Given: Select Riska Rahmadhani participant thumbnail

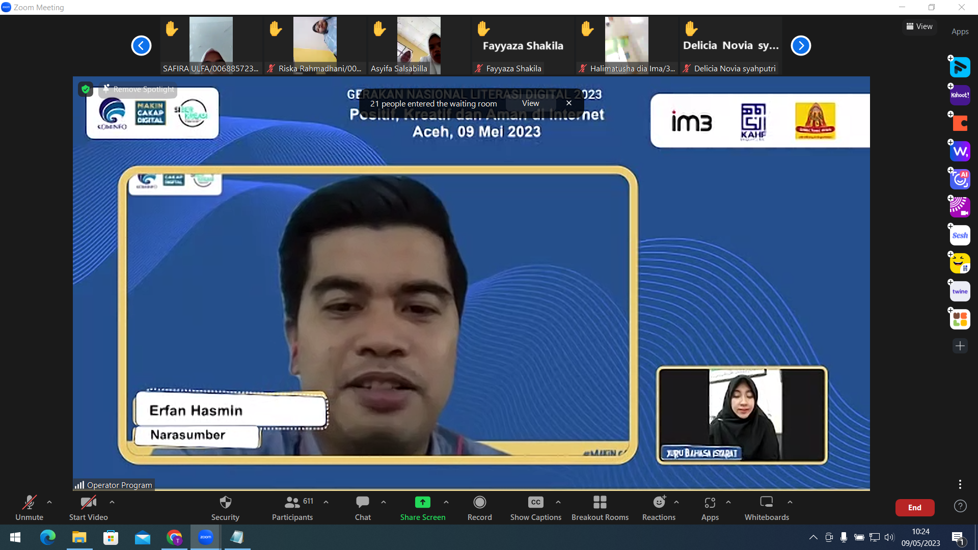Looking at the screenshot, I should coord(315,46).
